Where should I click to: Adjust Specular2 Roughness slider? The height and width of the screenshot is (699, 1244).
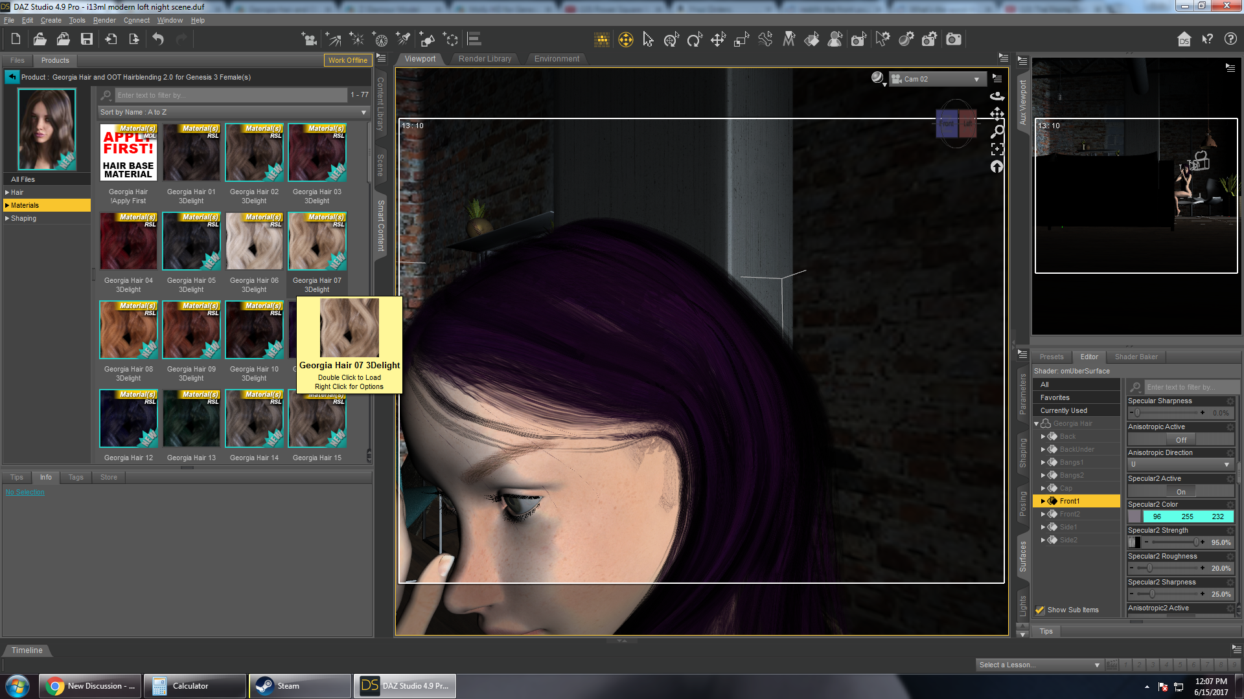[x=1150, y=568]
